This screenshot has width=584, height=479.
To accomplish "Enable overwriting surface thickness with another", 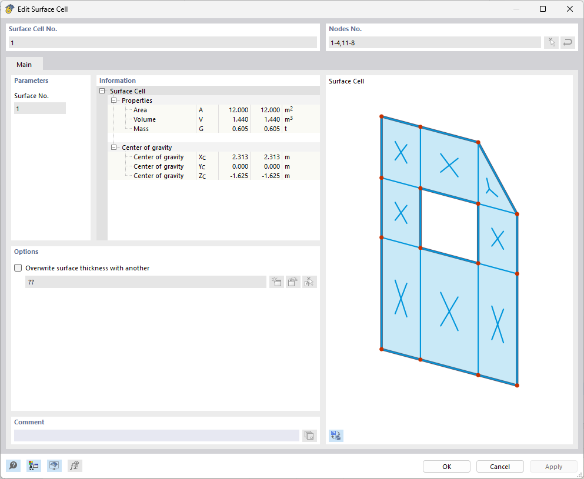I will (18, 267).
